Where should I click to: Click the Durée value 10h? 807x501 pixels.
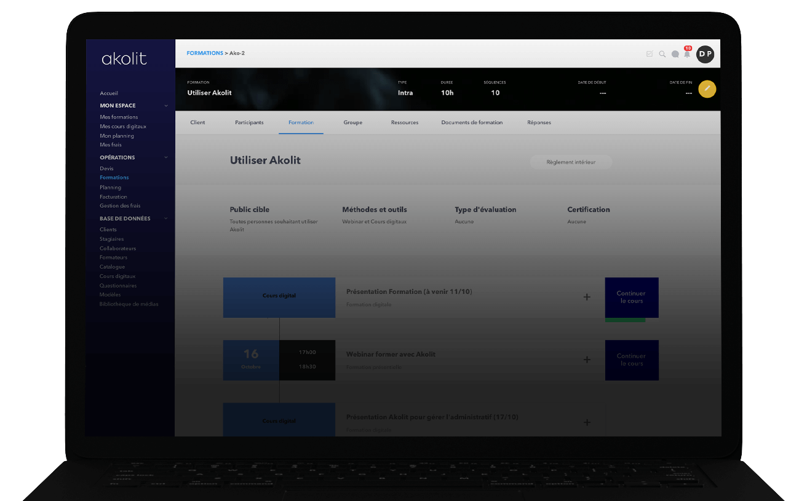pyautogui.click(x=447, y=93)
